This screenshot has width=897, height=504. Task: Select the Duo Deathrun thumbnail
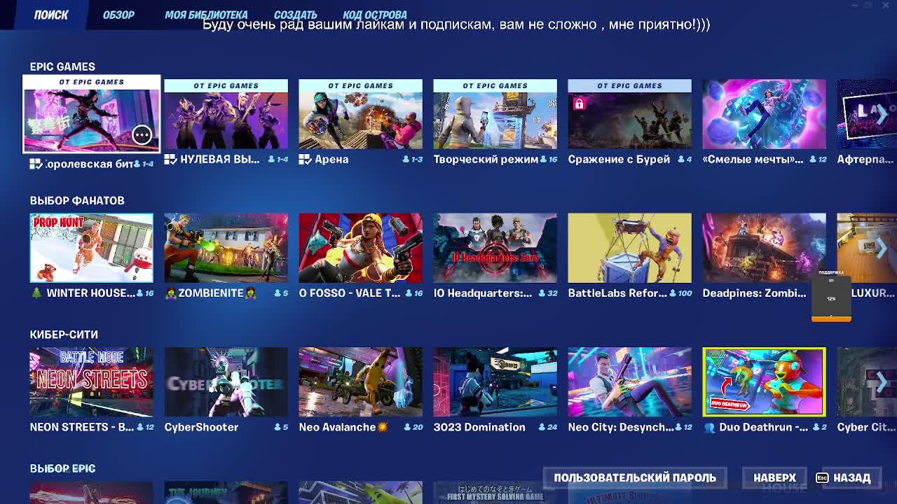tap(764, 382)
